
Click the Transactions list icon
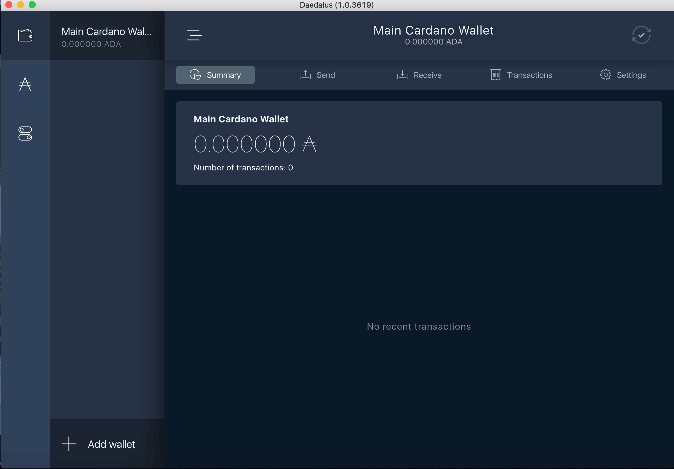pyautogui.click(x=495, y=75)
